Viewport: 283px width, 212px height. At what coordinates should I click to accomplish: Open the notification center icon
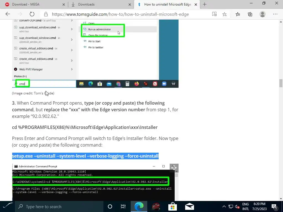coord(274,206)
